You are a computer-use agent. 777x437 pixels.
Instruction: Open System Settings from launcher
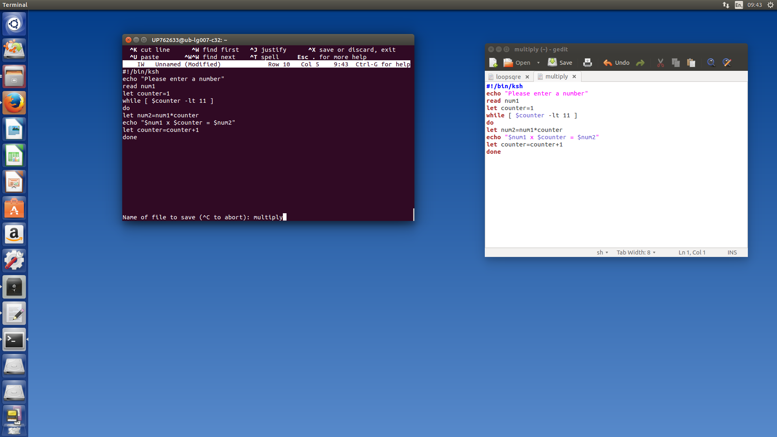click(x=14, y=261)
